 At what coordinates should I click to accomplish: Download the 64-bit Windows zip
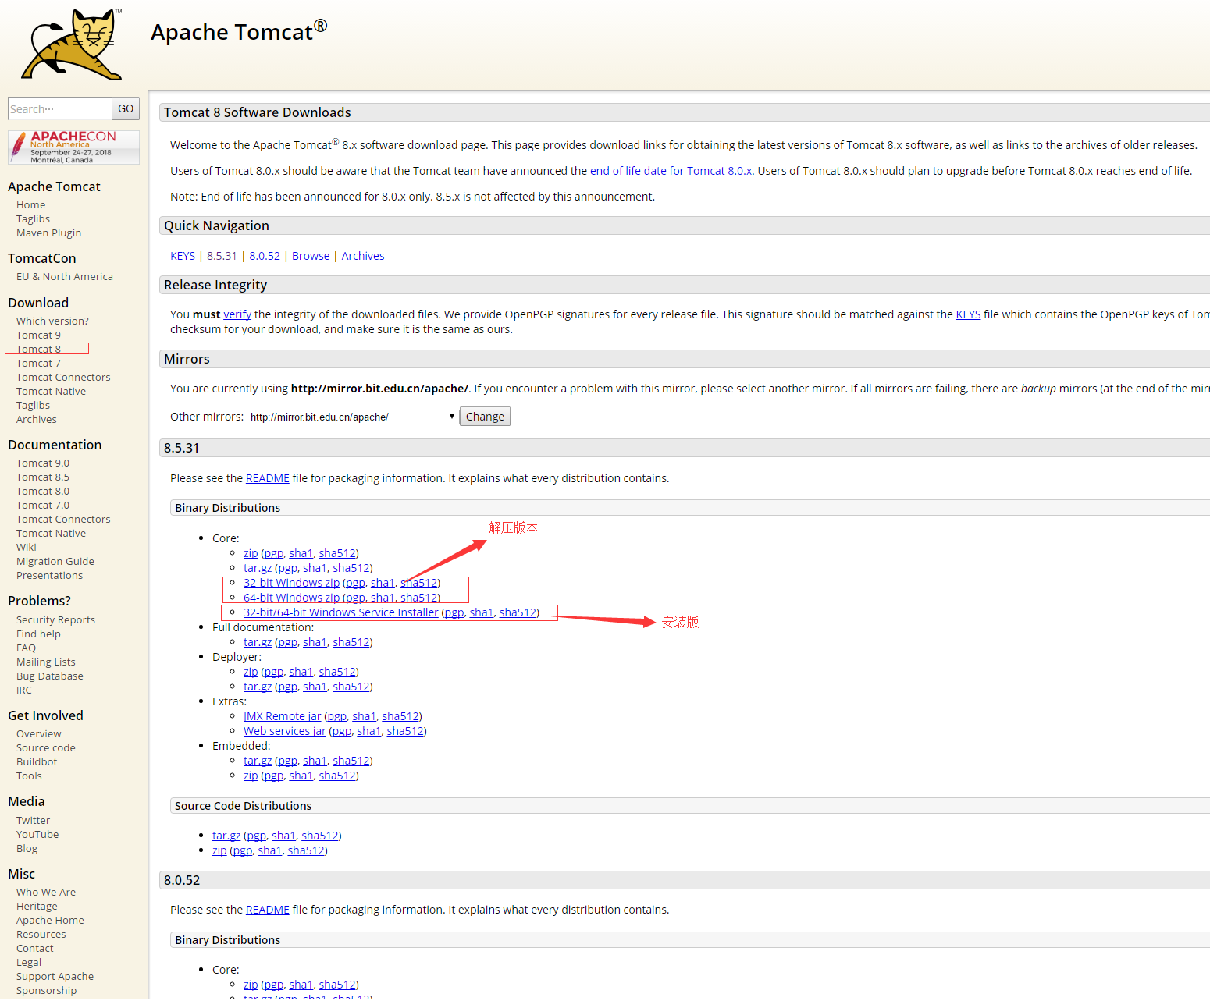tap(291, 598)
